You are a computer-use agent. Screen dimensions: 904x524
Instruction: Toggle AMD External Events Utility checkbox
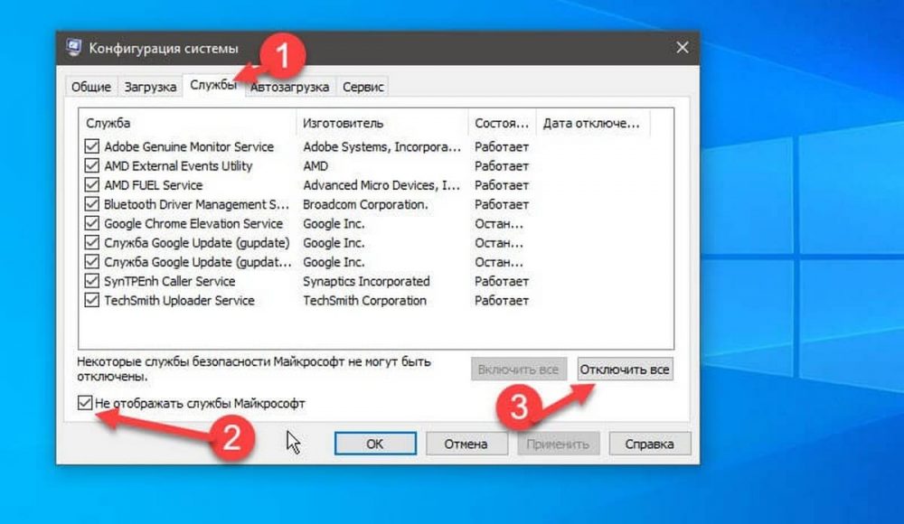coord(91,166)
